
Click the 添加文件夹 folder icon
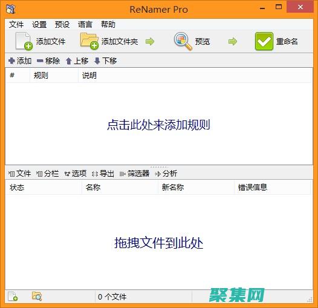(x=89, y=41)
